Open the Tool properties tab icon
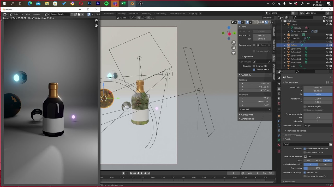This screenshot has width=334, height=187. click(x=279, y=77)
